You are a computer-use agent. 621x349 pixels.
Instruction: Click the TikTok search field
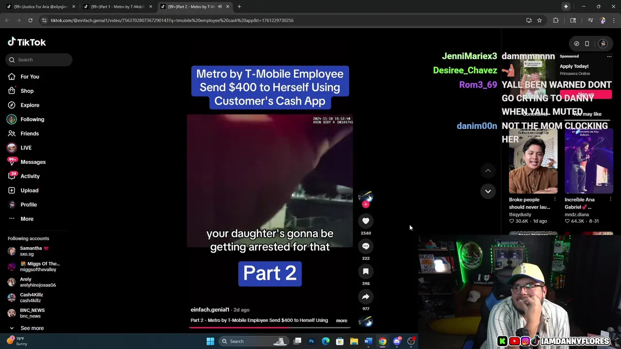[39, 60]
